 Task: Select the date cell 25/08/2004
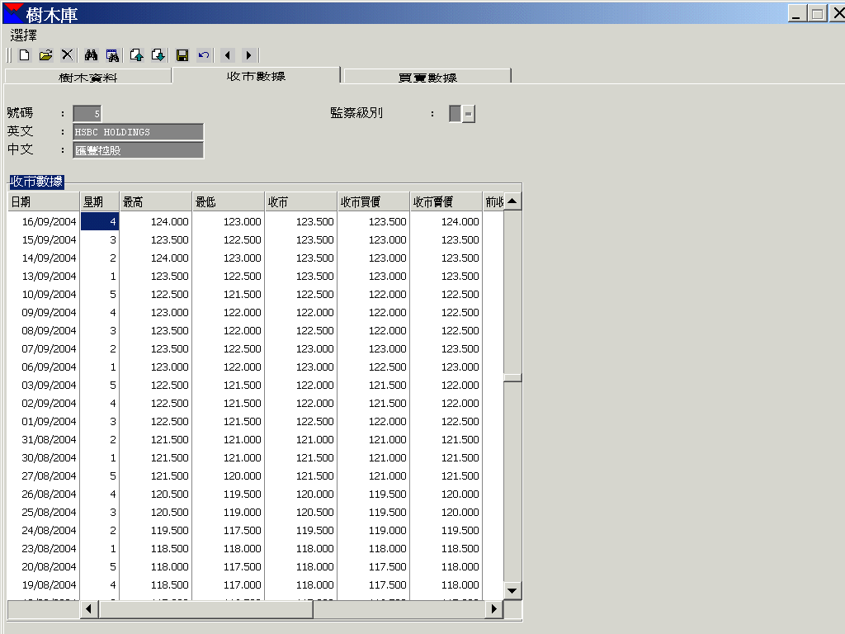[x=44, y=512]
